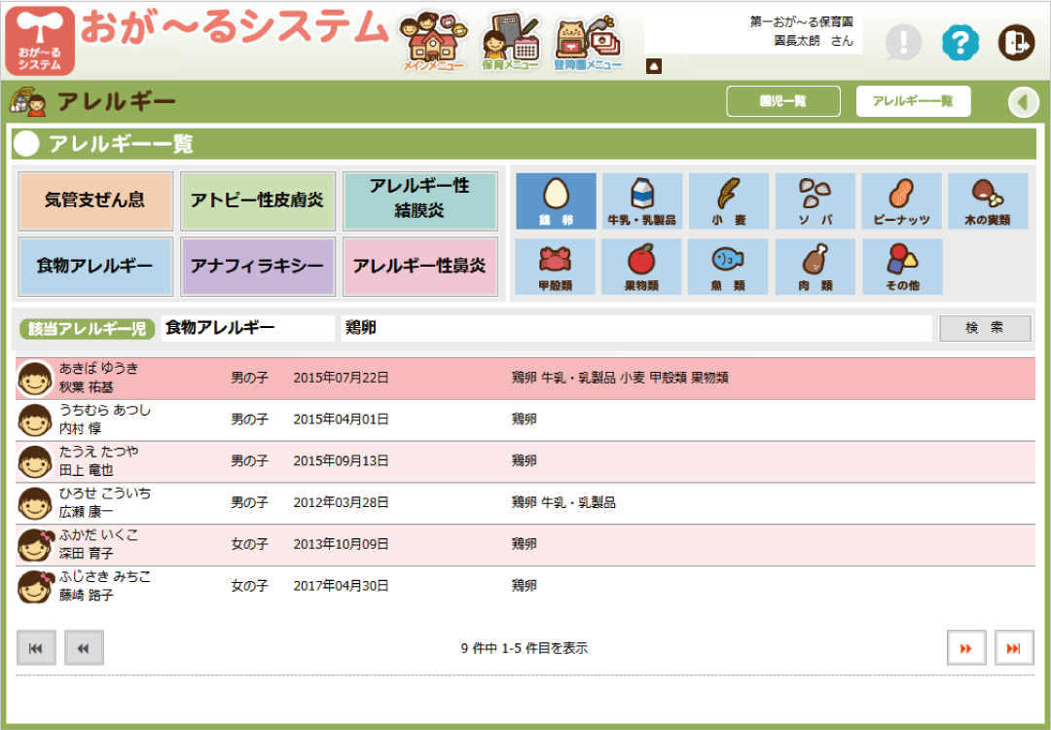The width and height of the screenshot is (1051, 730).
Task: Open help with the question mark icon
Action: pyautogui.click(x=960, y=42)
